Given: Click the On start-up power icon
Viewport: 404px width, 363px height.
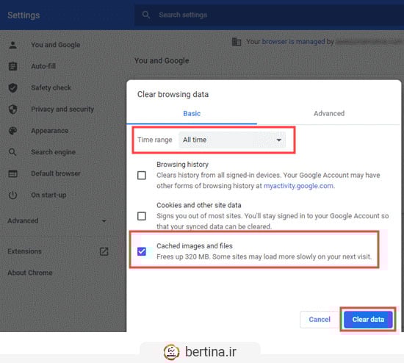Looking at the screenshot, I should pos(12,195).
